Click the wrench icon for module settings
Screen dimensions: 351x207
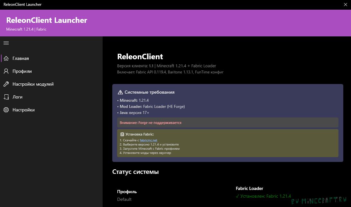[6, 84]
